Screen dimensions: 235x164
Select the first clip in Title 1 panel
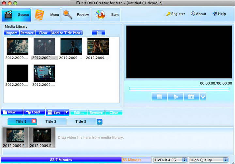[x=15, y=138]
